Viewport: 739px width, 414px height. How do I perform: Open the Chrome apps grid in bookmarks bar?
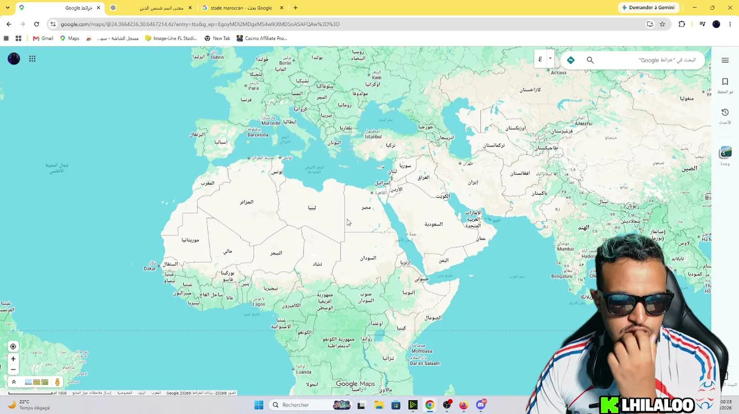pyautogui.click(x=18, y=39)
